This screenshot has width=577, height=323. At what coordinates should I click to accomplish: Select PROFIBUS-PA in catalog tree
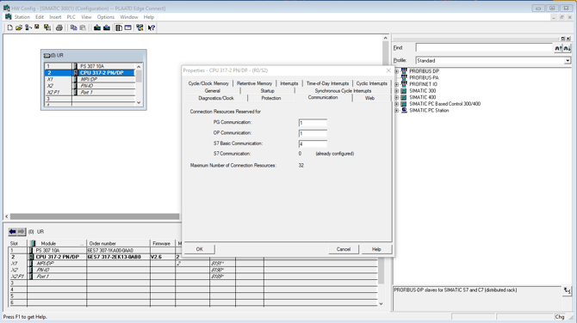(424, 78)
